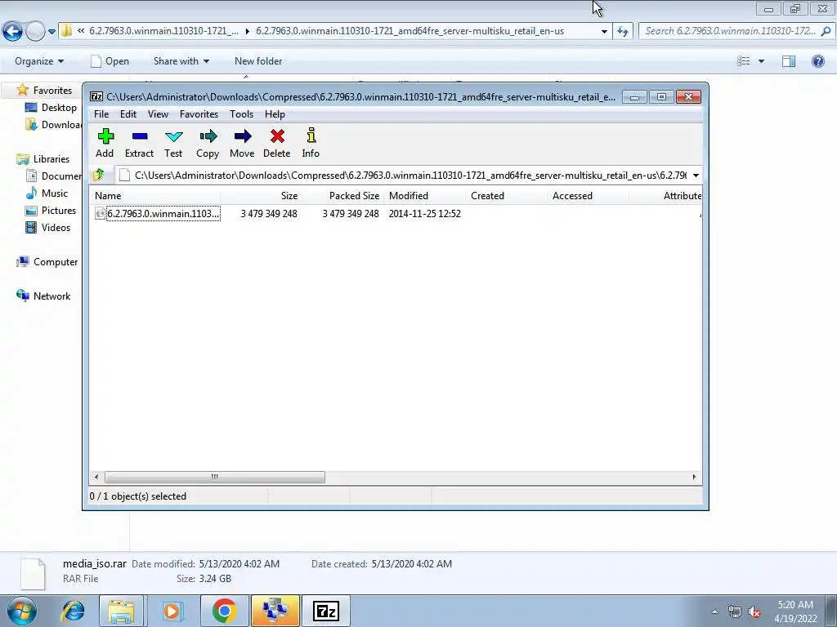This screenshot has height=627, width=837.
Task: Select Music library in navigation pane
Action: [x=55, y=193]
